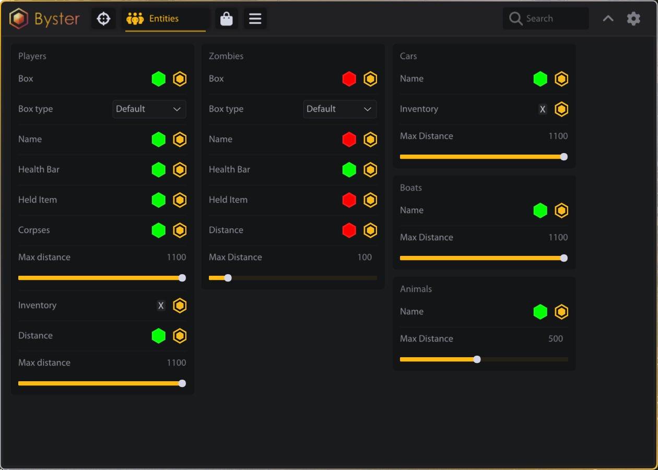
Task: Click yellow hexagon beside Players Box
Action: point(180,79)
